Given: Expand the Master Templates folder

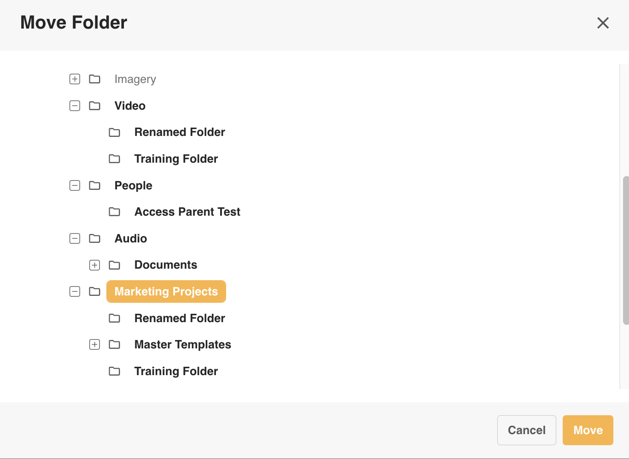Looking at the screenshot, I should click(x=94, y=344).
